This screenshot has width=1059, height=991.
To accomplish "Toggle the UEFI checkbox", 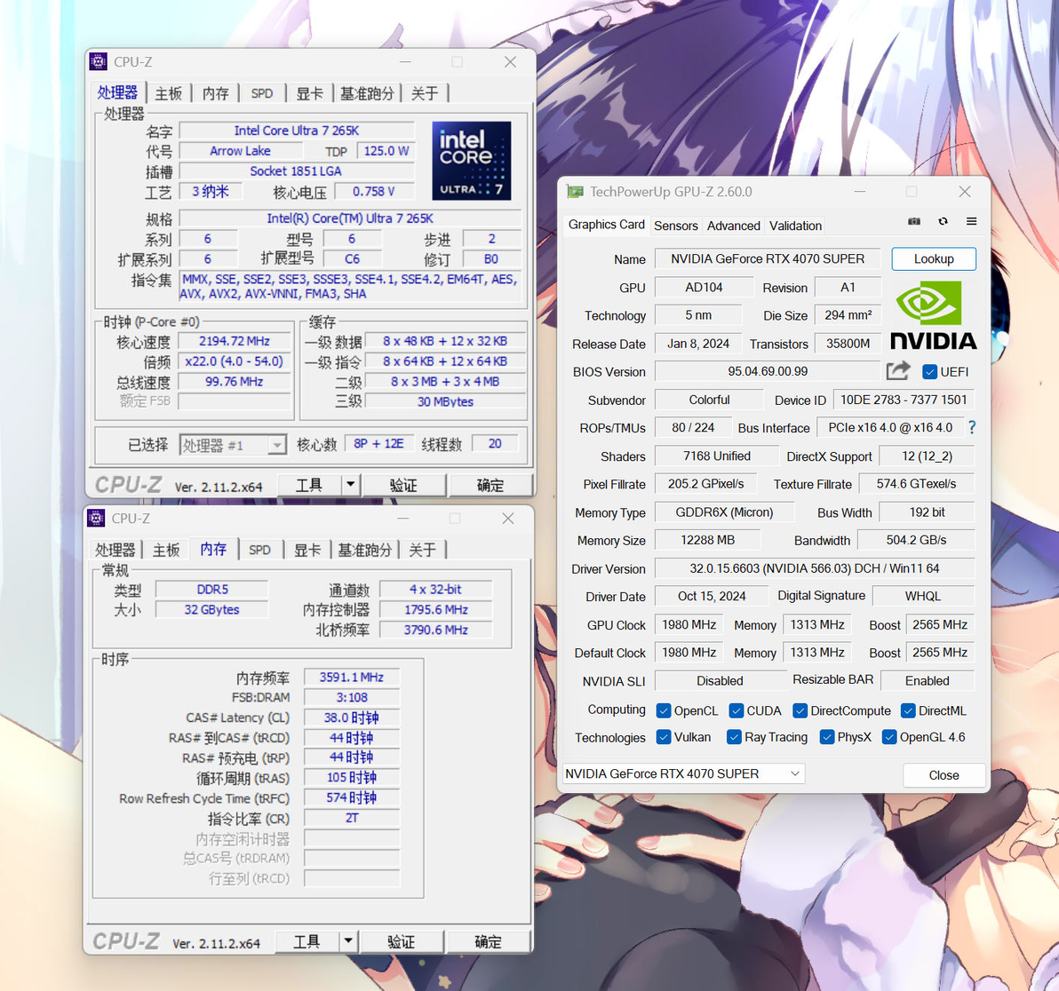I will [x=930, y=372].
